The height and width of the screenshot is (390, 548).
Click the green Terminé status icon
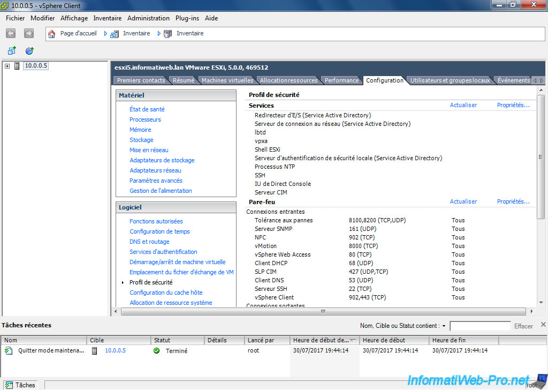click(157, 350)
